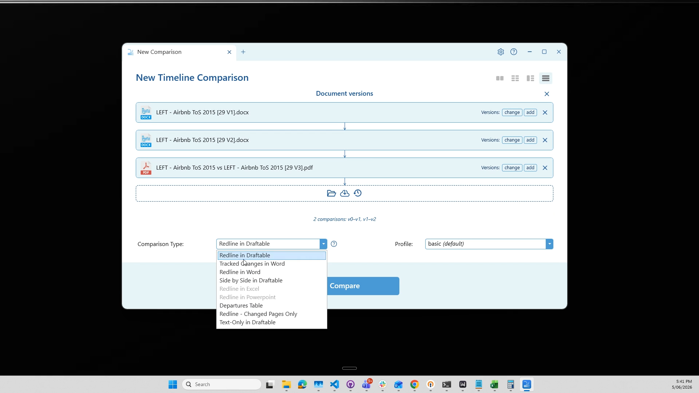This screenshot has height=393, width=699.
Task: Browse for a file with the open-folder icon
Action: point(331,193)
